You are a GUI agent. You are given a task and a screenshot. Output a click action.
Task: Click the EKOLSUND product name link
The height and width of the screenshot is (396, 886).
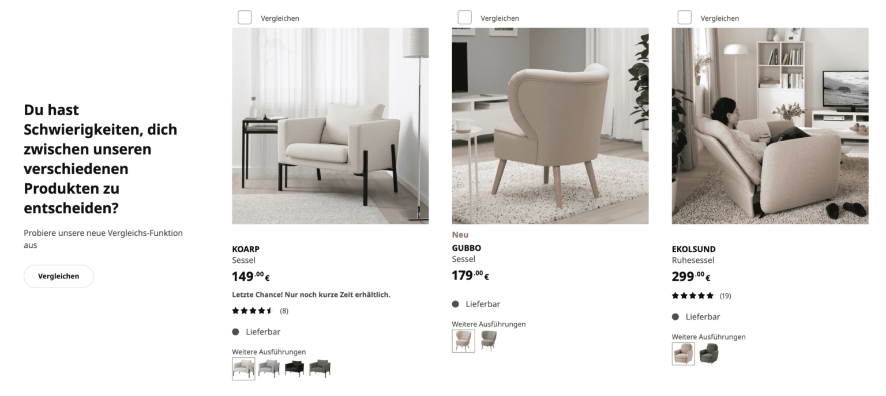point(693,249)
